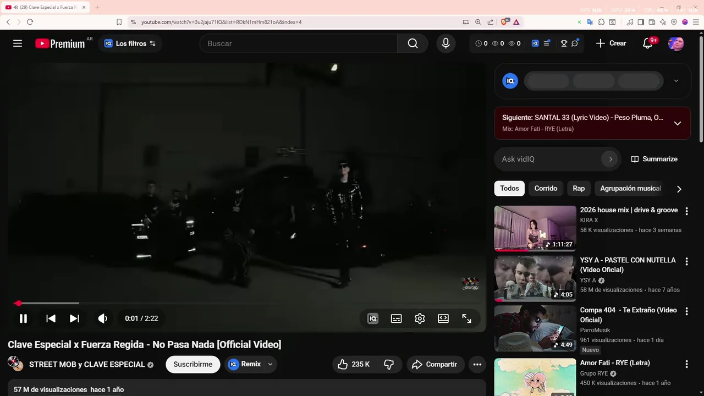Click the vidIQ clock counter stat

click(481, 43)
